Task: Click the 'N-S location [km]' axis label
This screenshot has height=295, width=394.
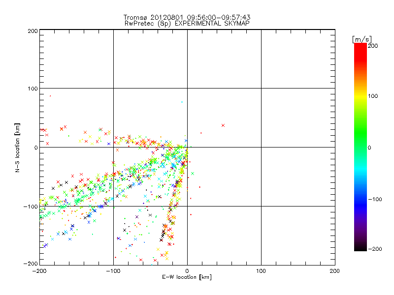Action: (x=17, y=147)
